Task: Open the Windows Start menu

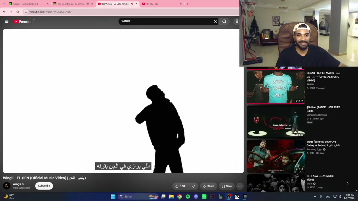Action: pos(113,197)
